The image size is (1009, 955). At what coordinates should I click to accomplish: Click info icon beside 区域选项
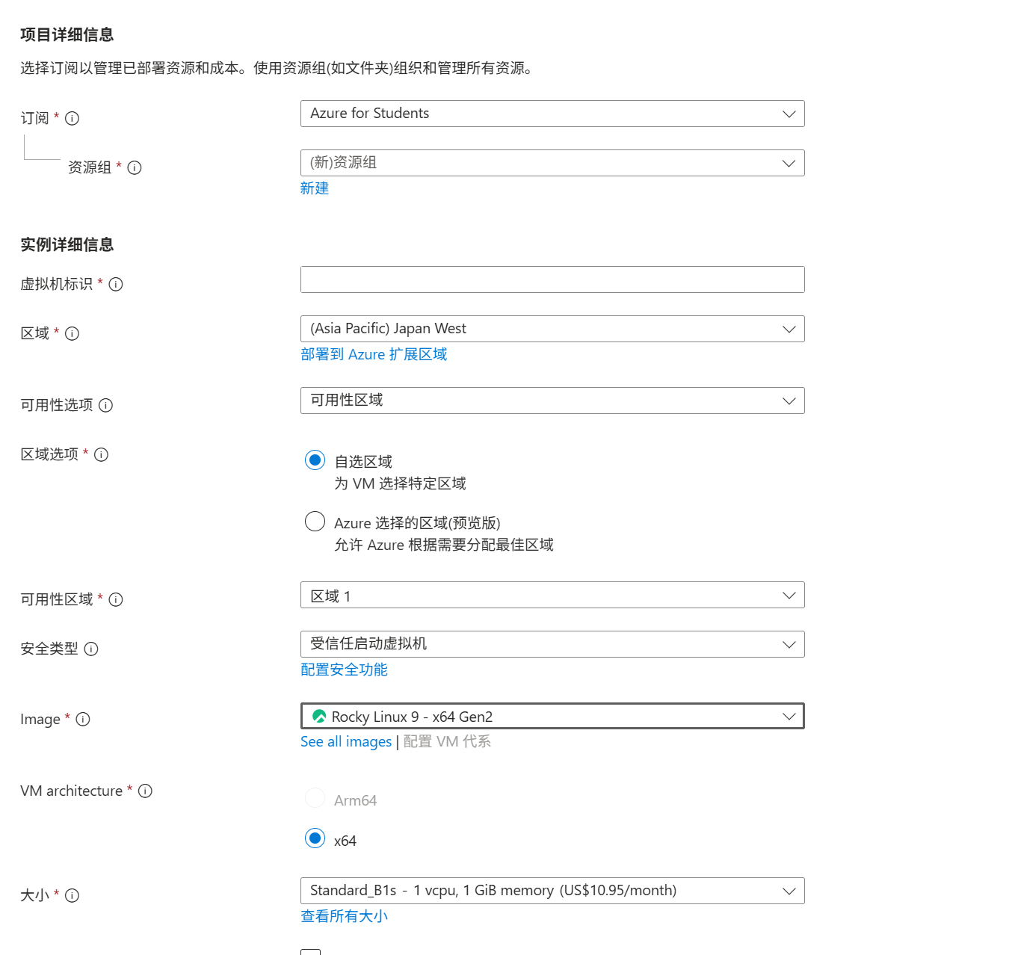point(102,454)
